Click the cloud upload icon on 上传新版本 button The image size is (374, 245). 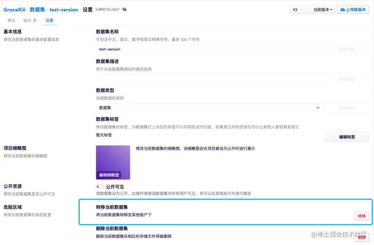pyautogui.click(x=343, y=9)
